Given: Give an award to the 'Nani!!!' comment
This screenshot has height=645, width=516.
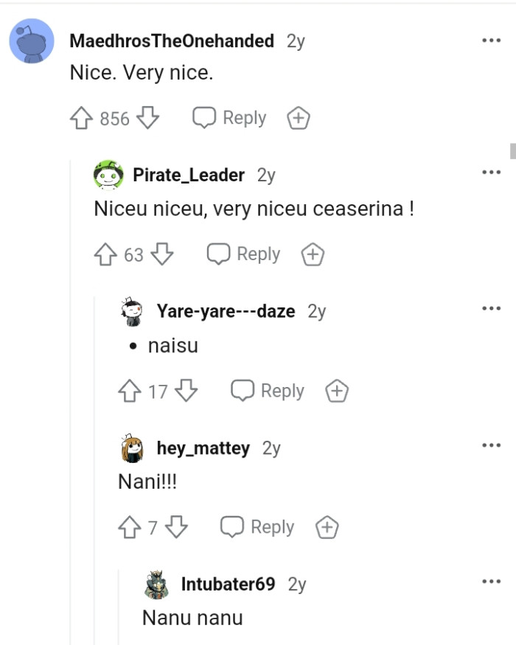Looking at the screenshot, I should (327, 527).
